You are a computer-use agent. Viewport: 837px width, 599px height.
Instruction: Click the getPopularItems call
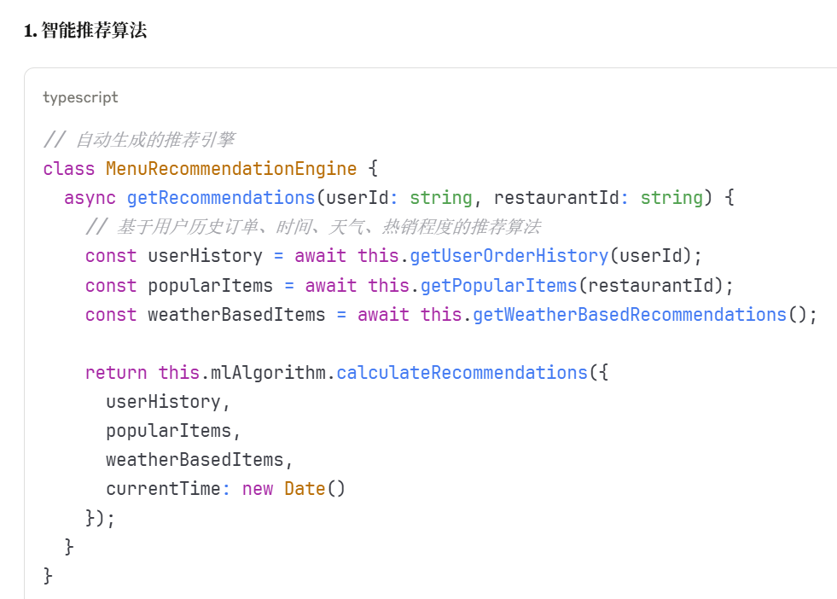pyautogui.click(x=499, y=286)
